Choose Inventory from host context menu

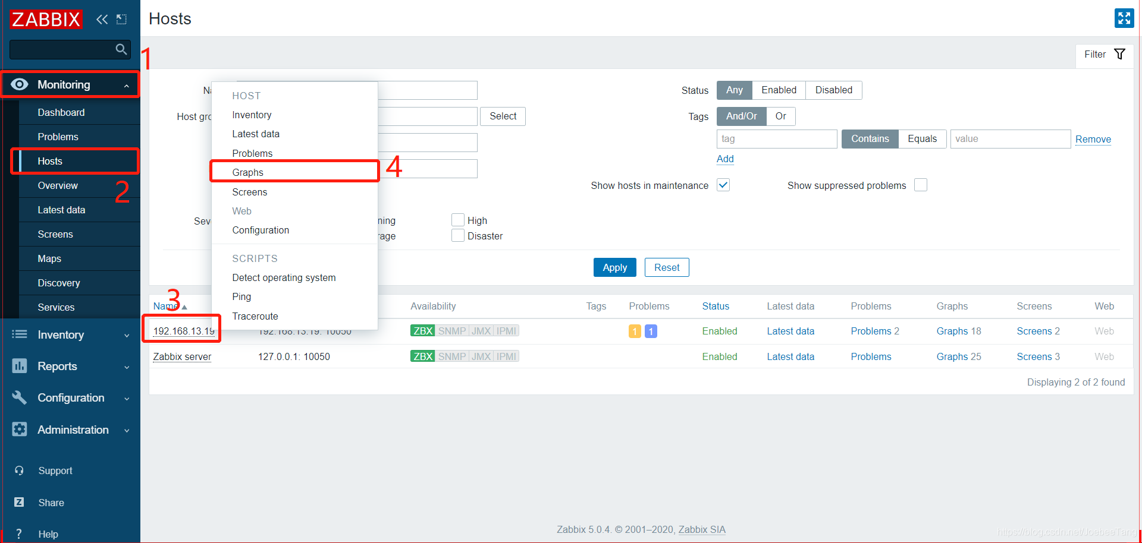(294, 115)
